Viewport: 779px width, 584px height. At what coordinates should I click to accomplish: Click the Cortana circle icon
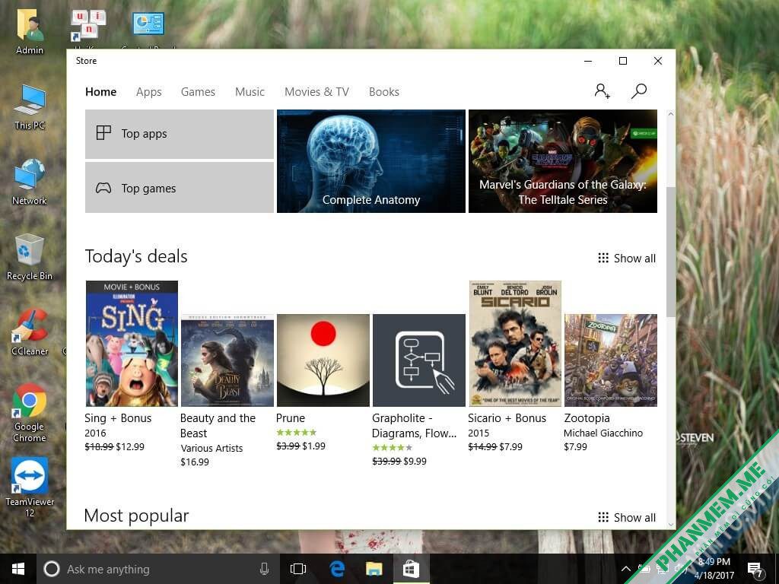pyautogui.click(x=52, y=569)
